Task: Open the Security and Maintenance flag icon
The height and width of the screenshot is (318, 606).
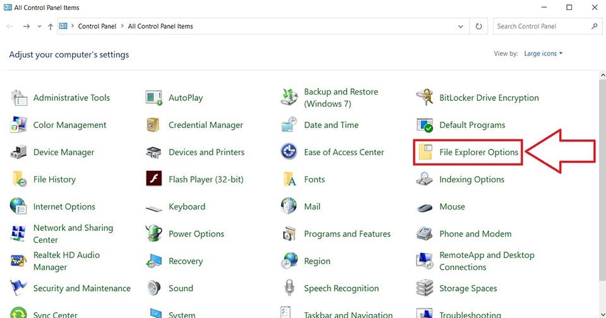Action: [18, 288]
